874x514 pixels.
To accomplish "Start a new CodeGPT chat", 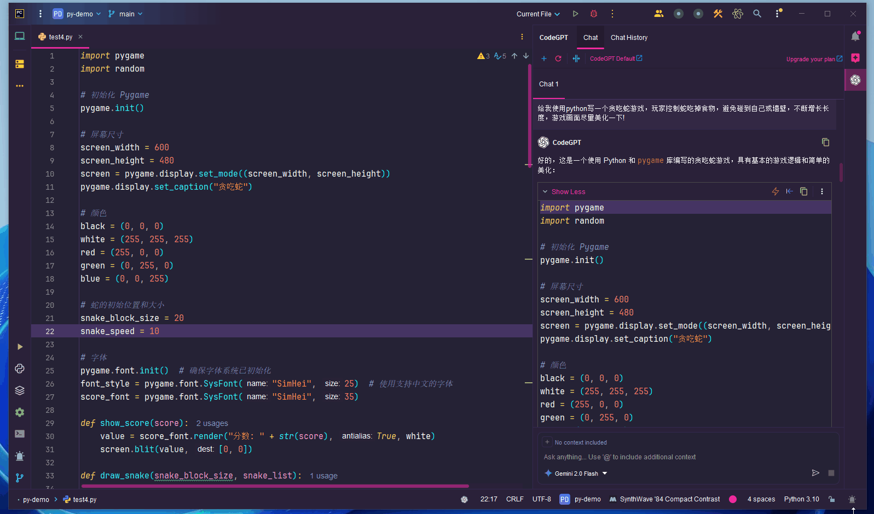I will (544, 59).
